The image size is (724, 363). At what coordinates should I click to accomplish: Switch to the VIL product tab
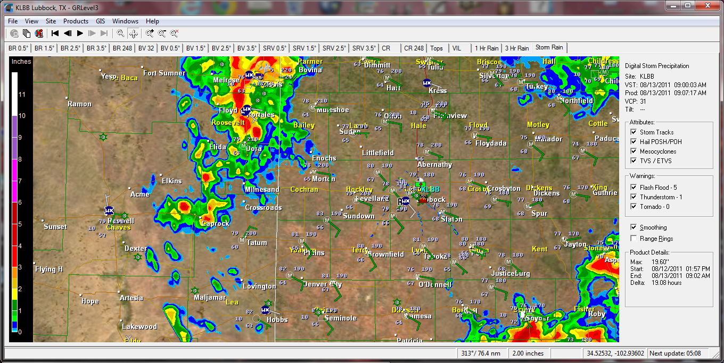coord(458,47)
